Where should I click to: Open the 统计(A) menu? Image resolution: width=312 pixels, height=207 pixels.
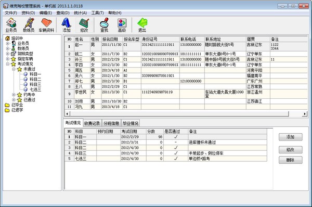pos(81,13)
